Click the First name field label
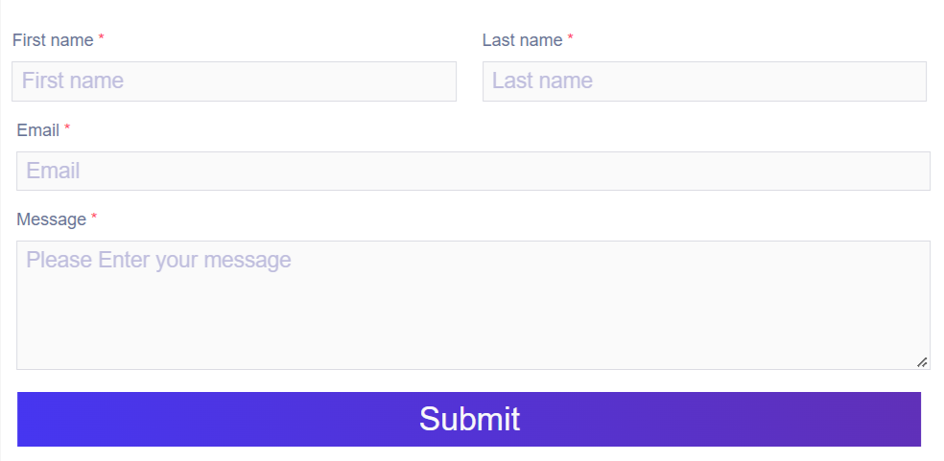 click(x=53, y=40)
